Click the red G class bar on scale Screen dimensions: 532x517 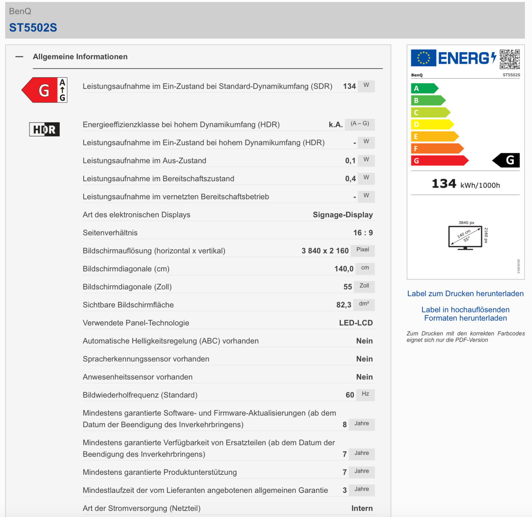click(439, 161)
